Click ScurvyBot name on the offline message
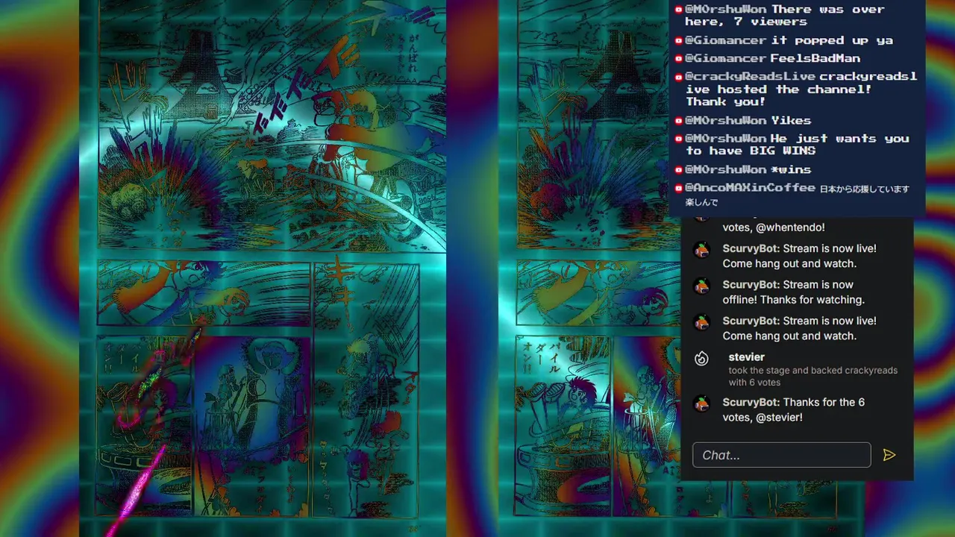955x537 pixels. 751,284
